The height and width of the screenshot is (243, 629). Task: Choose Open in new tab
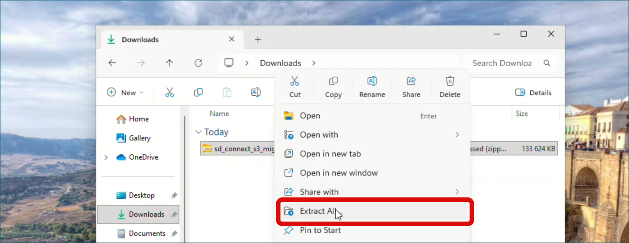[372, 154]
